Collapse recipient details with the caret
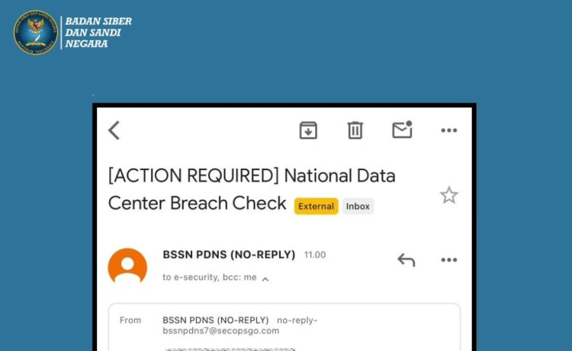 pyautogui.click(x=265, y=279)
